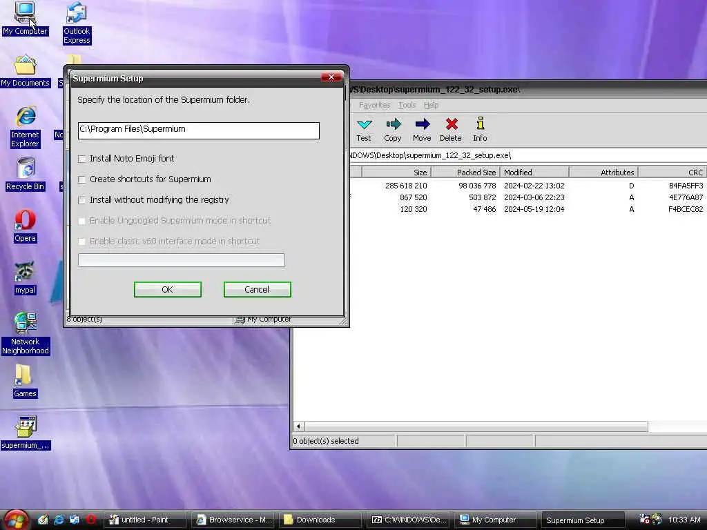The height and width of the screenshot is (530, 707).
Task: Sort by the Size column header
Action: [x=396, y=172]
